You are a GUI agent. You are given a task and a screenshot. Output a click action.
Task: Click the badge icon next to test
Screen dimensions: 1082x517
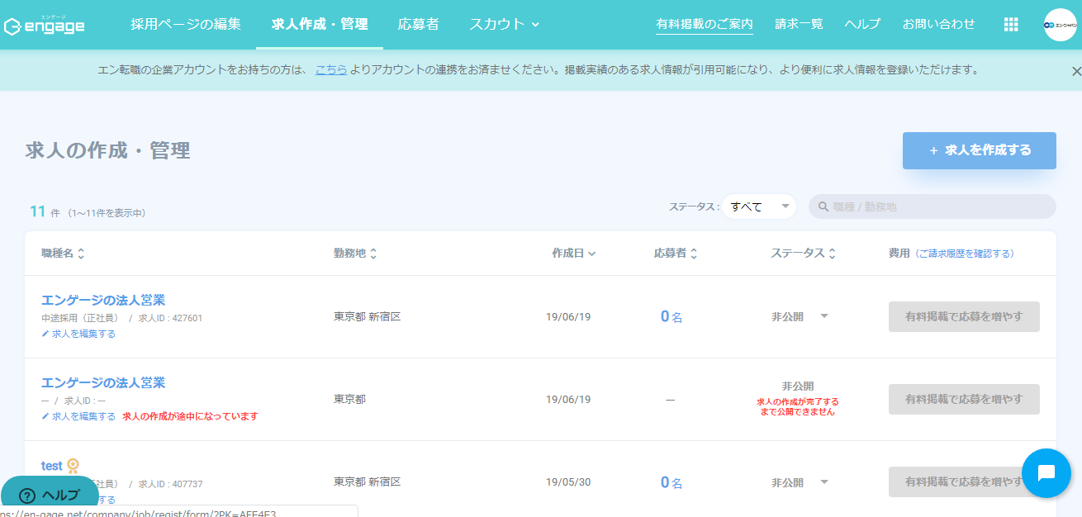[x=73, y=466]
